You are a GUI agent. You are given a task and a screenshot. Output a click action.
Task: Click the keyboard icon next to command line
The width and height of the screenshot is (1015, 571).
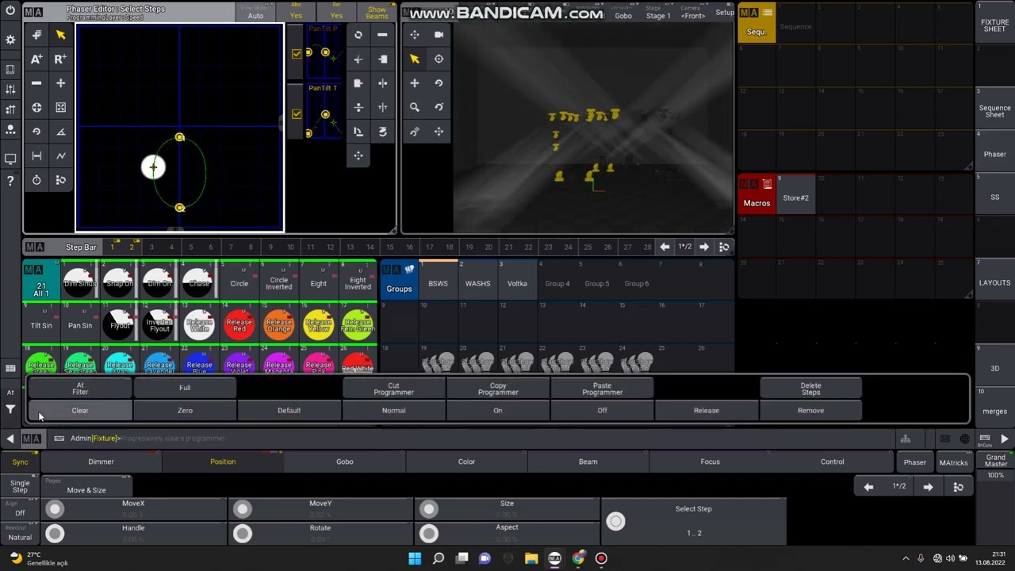point(59,439)
